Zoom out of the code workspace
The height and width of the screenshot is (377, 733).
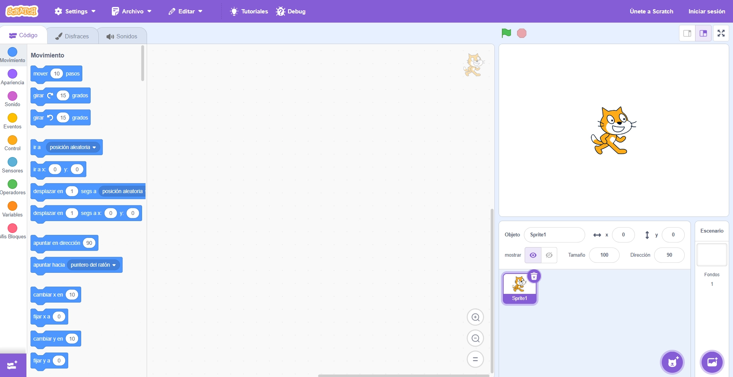pos(475,338)
